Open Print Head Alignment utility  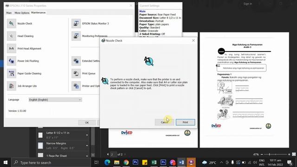tap(12, 48)
